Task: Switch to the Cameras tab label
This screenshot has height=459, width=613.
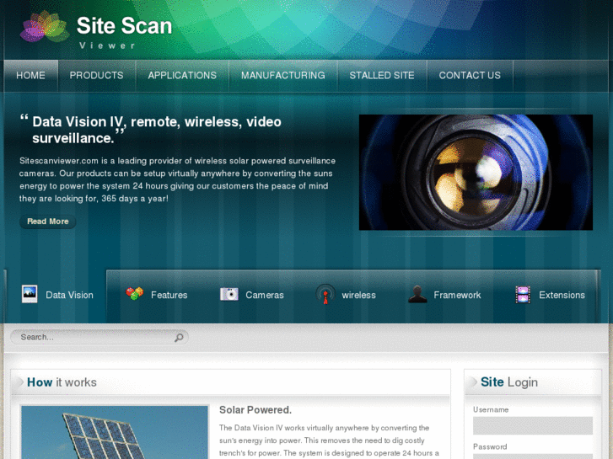Action: point(265,295)
